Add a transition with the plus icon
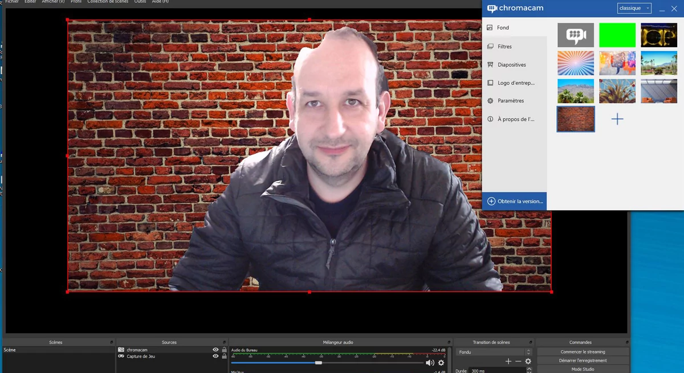Screen dimensions: 684x373 click(508, 361)
